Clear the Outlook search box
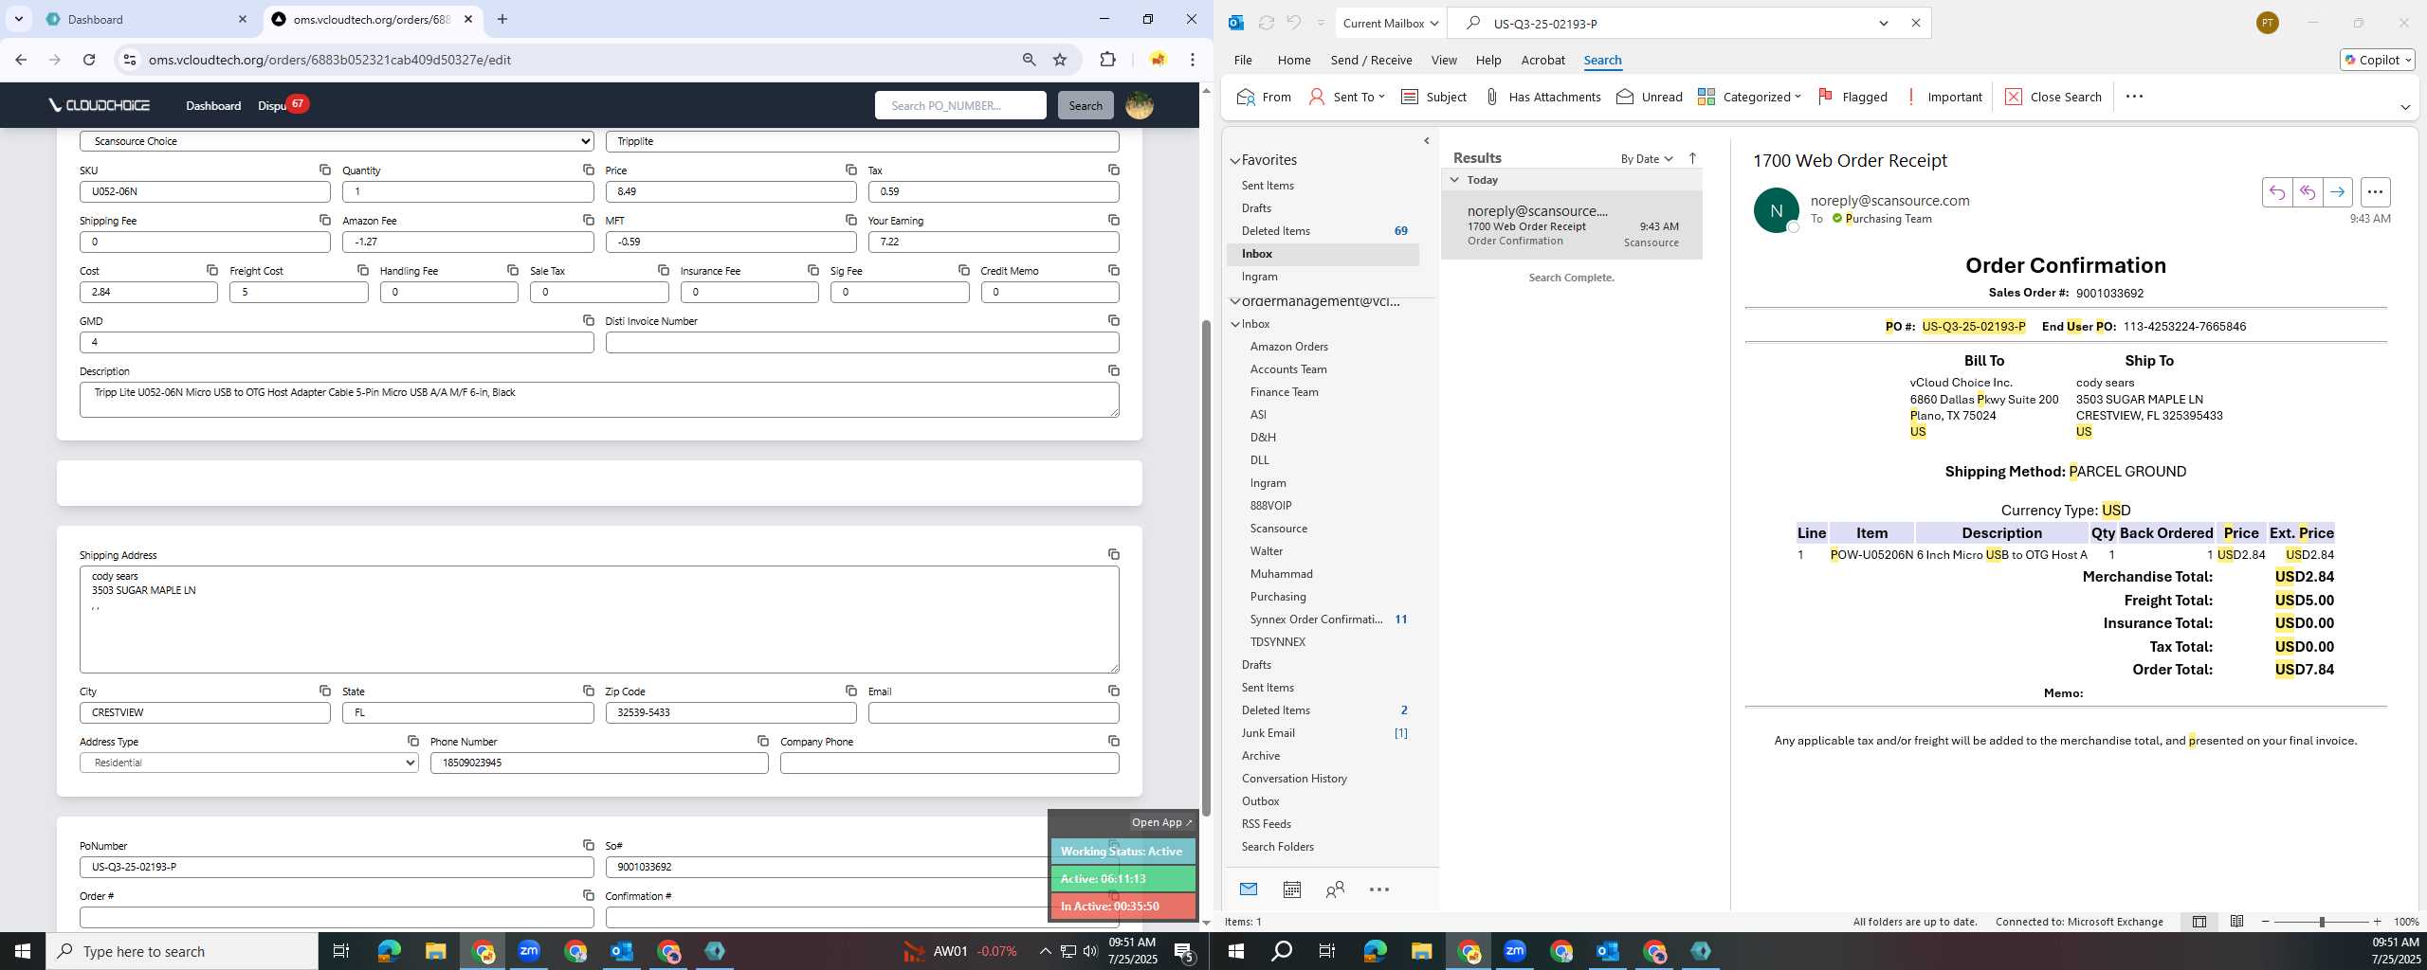This screenshot has width=2427, height=970. point(1915,23)
